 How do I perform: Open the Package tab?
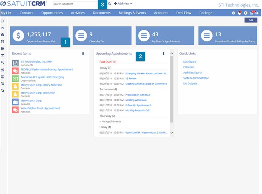point(206,13)
